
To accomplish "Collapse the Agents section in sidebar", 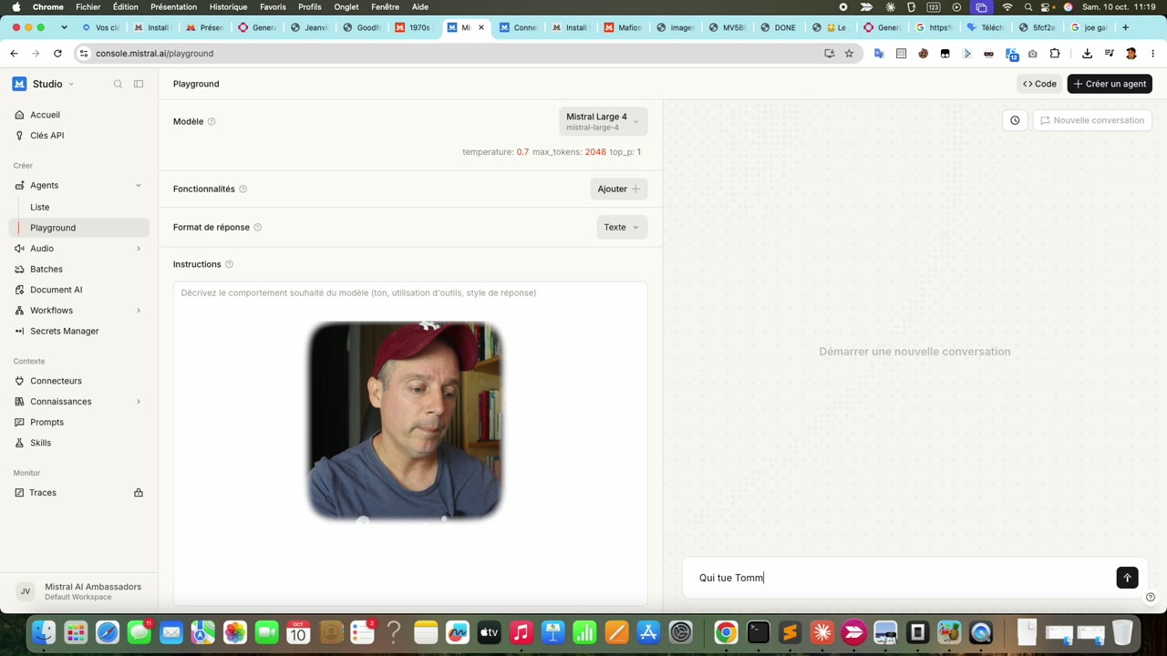I will point(139,185).
